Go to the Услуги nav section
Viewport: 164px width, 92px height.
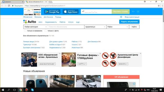pos(71,22)
